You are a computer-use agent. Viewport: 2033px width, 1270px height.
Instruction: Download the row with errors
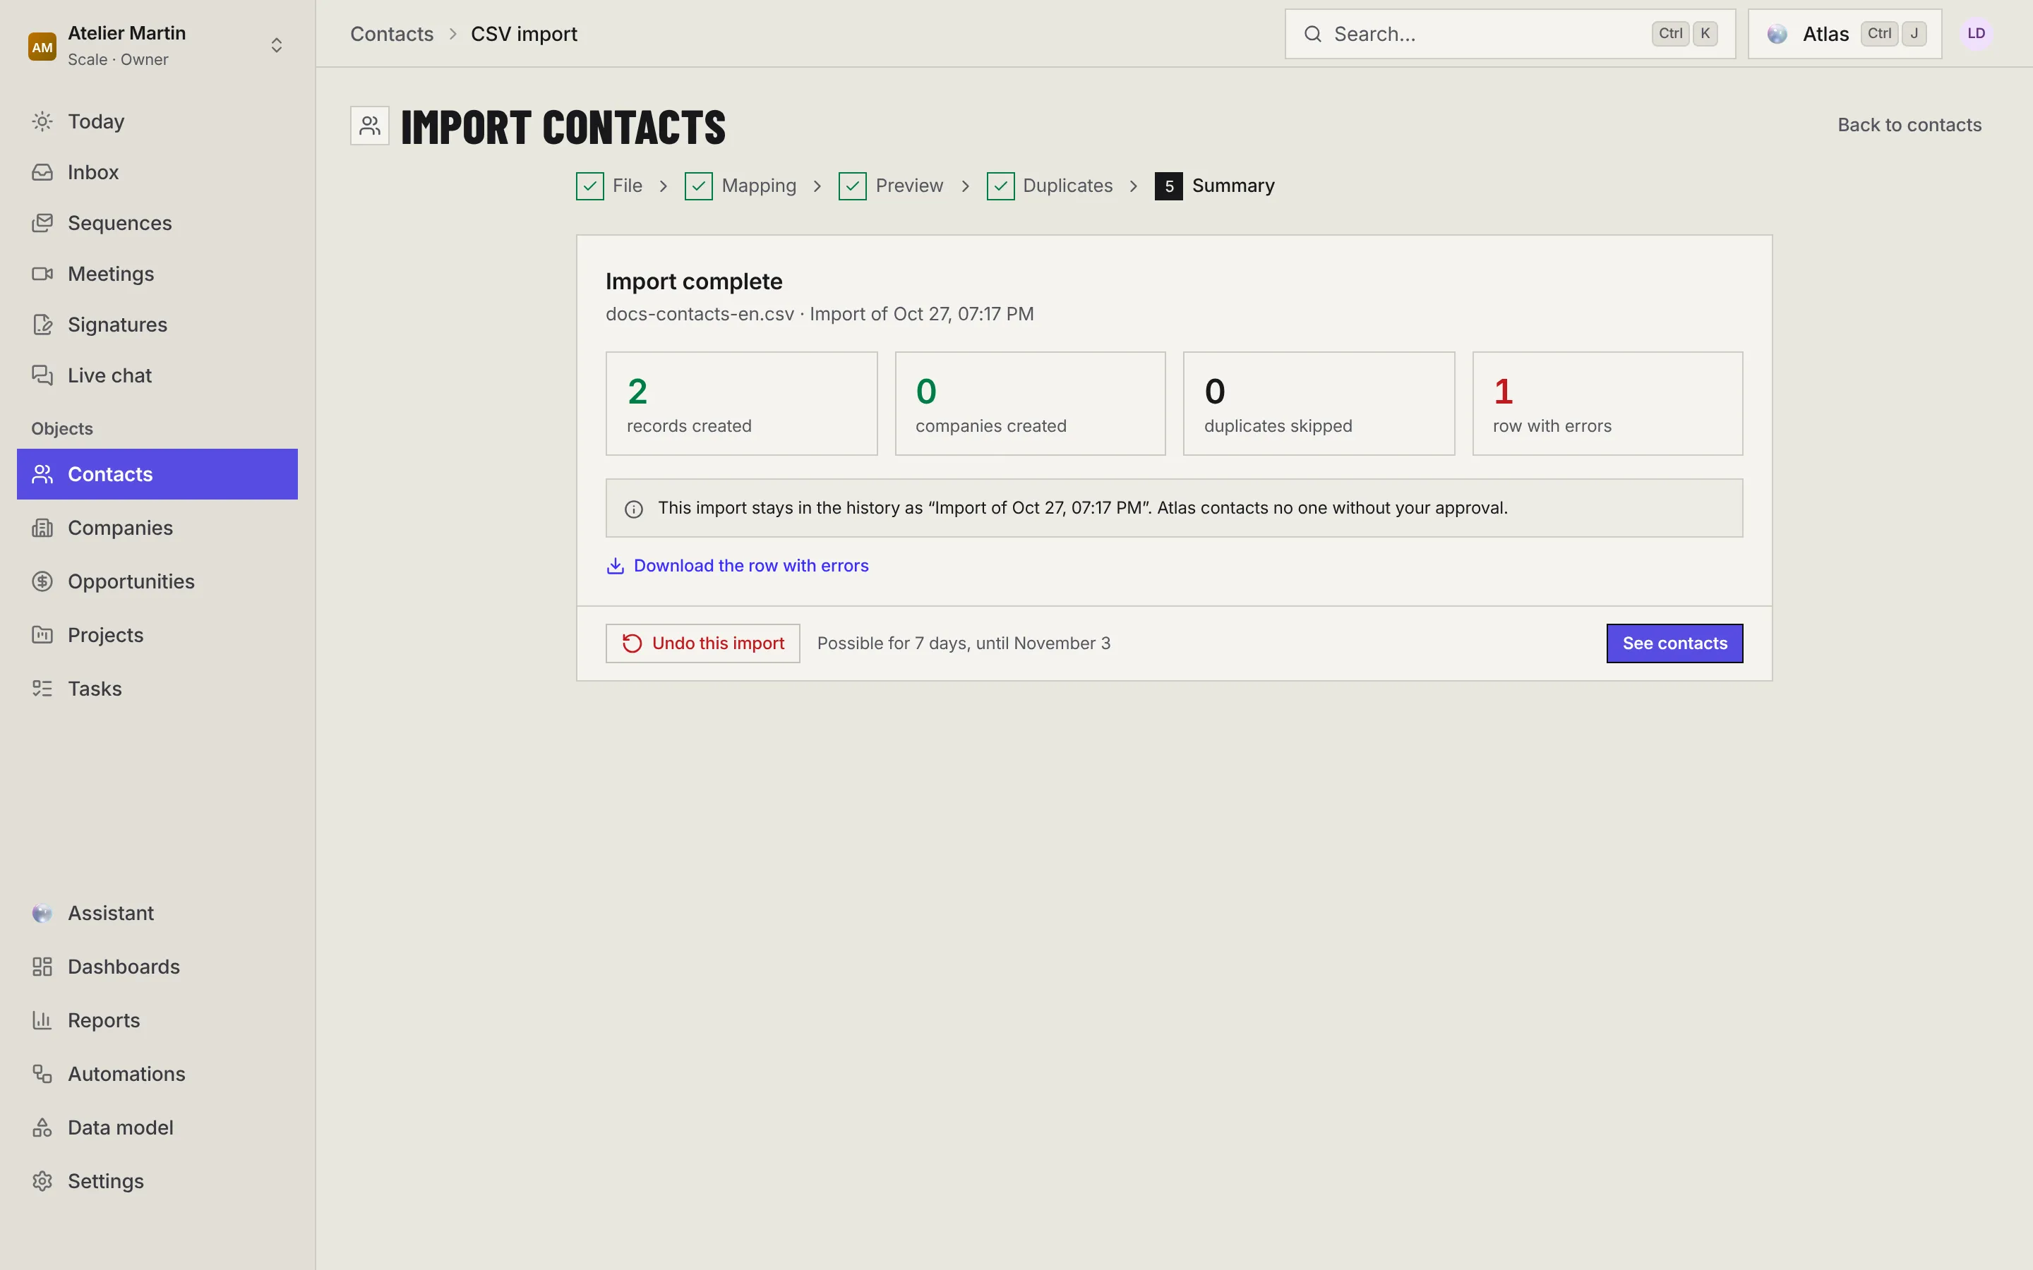pos(737,566)
